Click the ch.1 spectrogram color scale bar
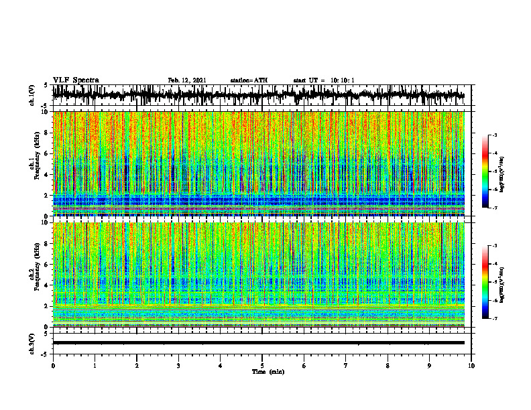This screenshot has width=531, height=410. 485,172
